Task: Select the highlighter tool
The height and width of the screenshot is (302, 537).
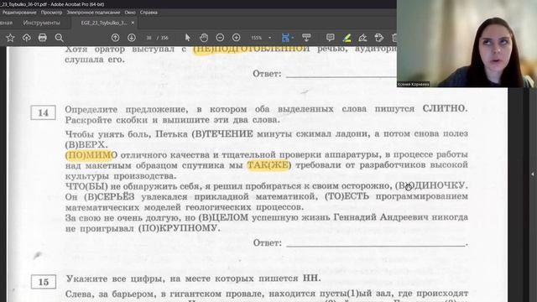Action: pyautogui.click(x=347, y=38)
